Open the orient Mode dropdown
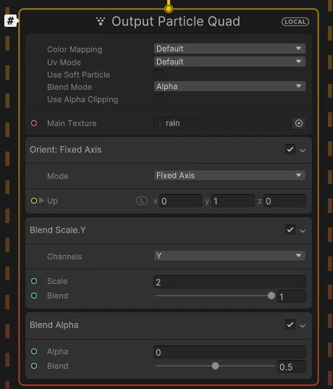333x389 pixels. (x=229, y=175)
